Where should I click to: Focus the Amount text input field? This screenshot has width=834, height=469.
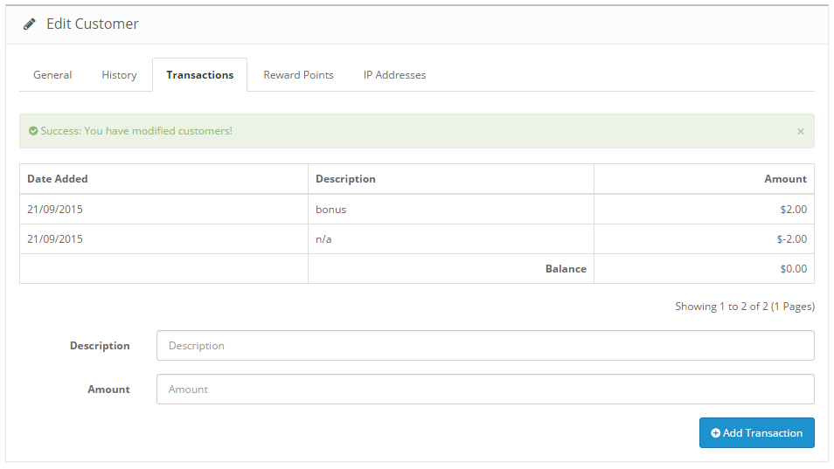tap(485, 390)
